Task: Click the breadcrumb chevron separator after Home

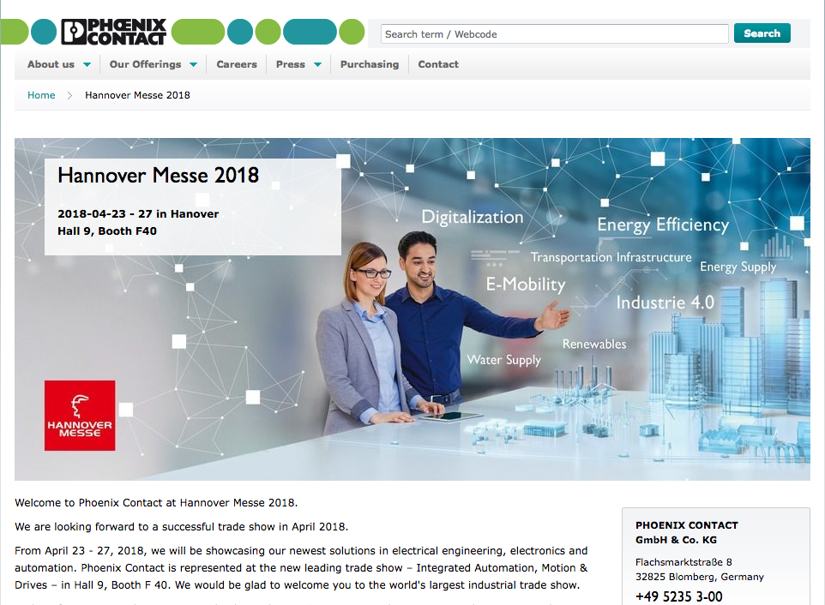Action: tap(69, 95)
